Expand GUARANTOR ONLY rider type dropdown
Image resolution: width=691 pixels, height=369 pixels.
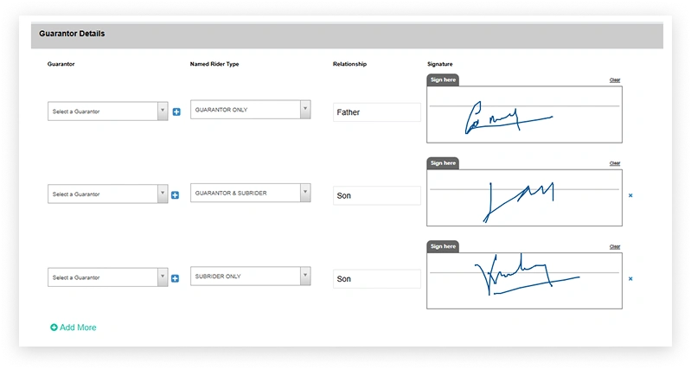coord(250,110)
